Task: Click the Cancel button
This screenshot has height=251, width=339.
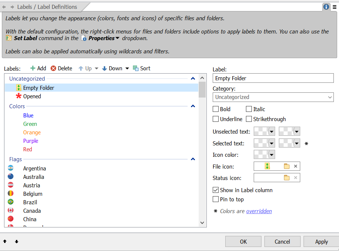Action: pos(282,241)
